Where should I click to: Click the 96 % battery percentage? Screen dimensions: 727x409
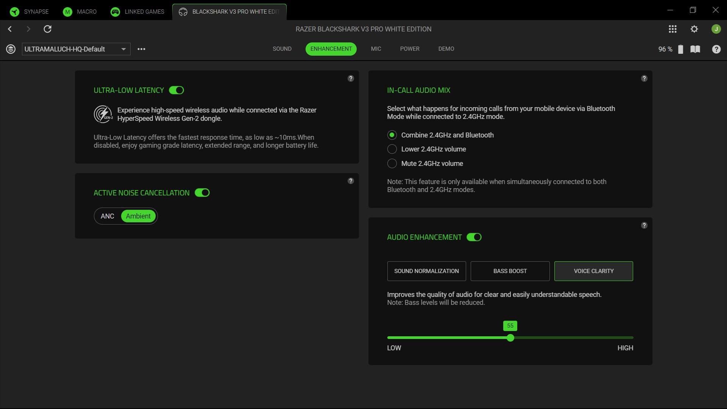[x=665, y=49]
